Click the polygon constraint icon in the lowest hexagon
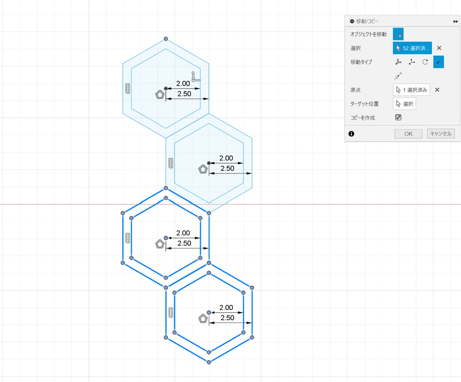Image resolution: width=461 pixels, height=382 pixels. tap(203, 318)
